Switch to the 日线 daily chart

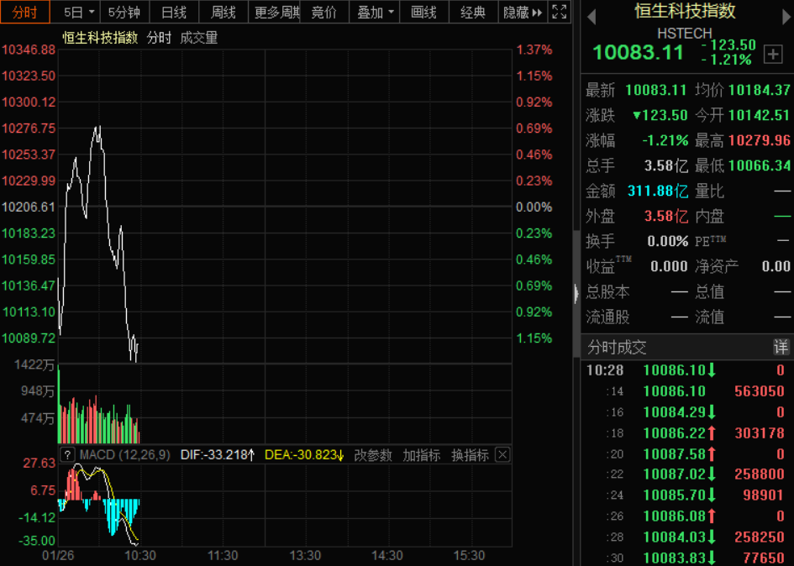click(174, 12)
